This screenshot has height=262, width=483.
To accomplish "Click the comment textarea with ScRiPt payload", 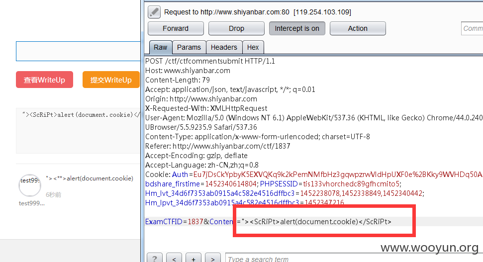I will tap(78, 131).
